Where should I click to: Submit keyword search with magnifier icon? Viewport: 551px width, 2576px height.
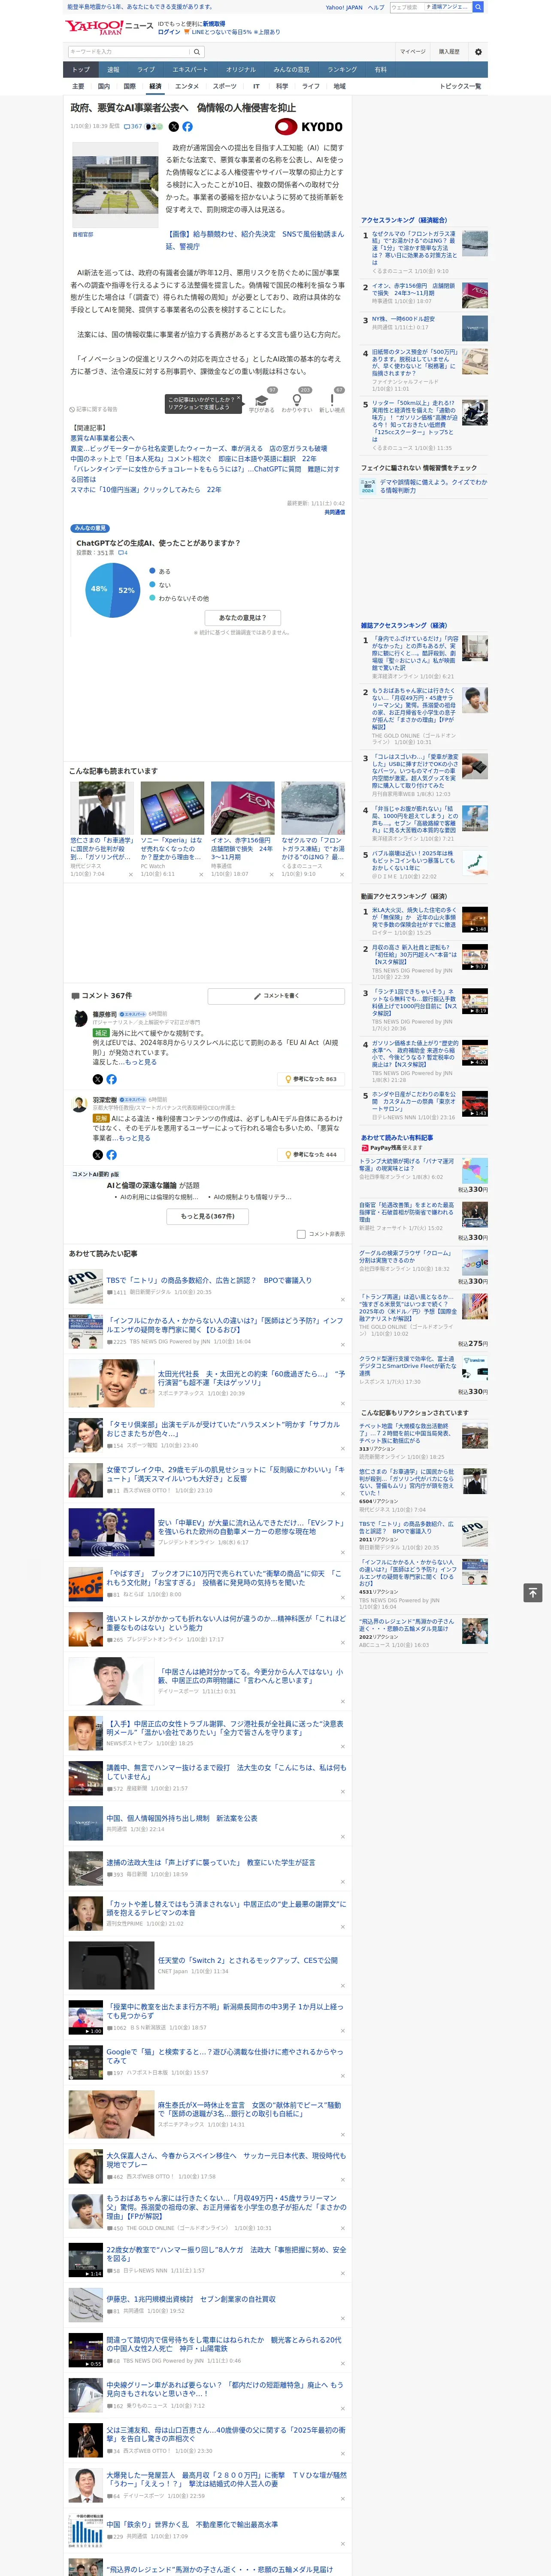pos(197,52)
